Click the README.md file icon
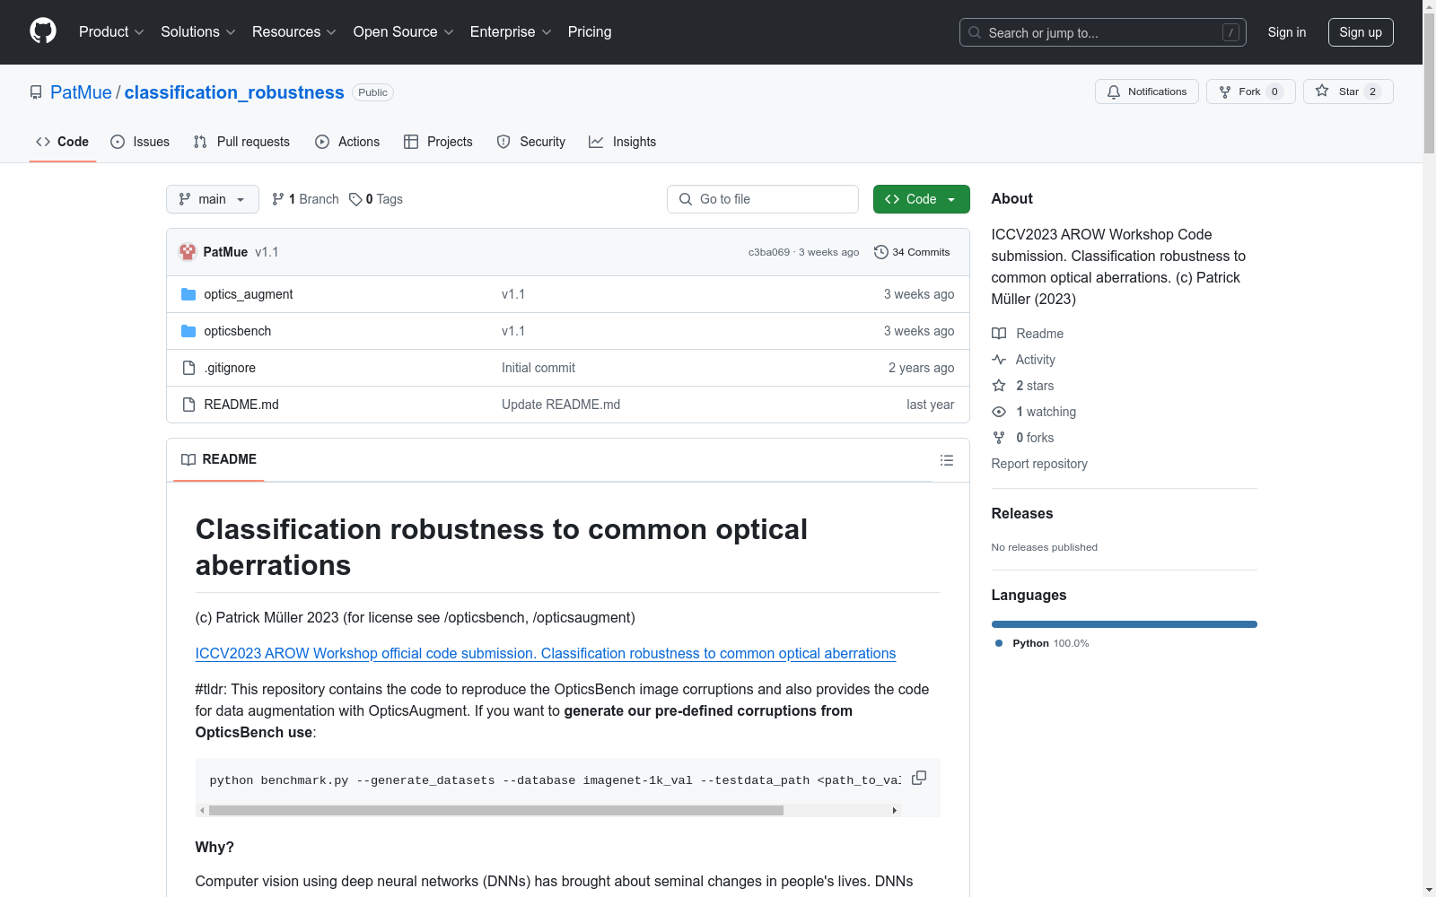Screen dimensions: 1436x897 click(x=188, y=405)
